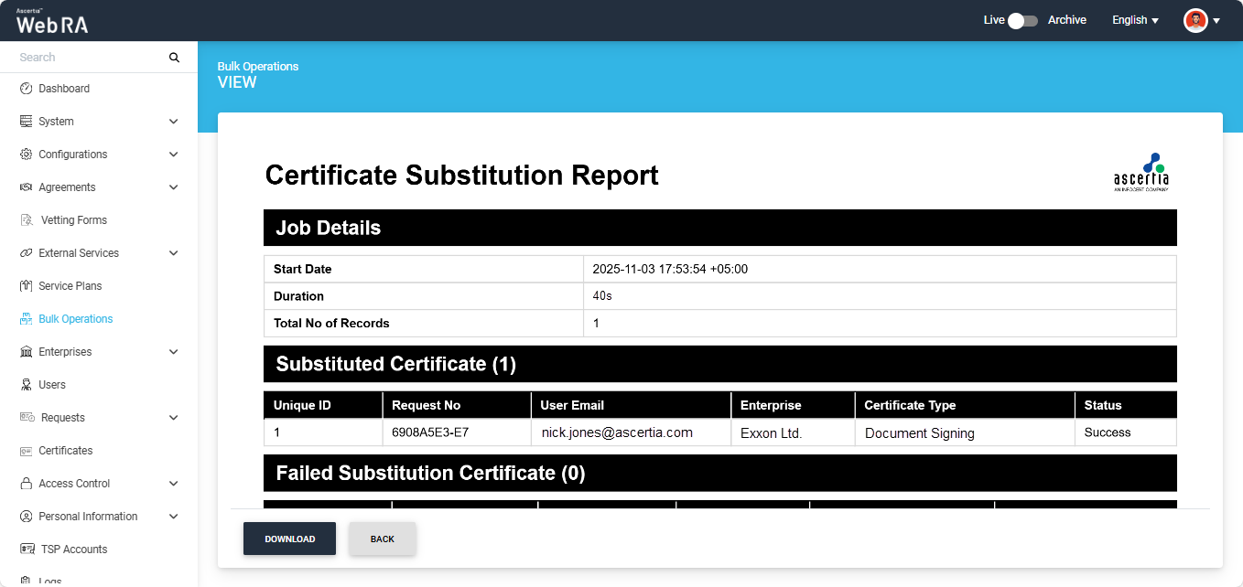The width and height of the screenshot is (1243, 587).
Task: Toggle the Live/Archive switch
Action: click(x=1022, y=20)
